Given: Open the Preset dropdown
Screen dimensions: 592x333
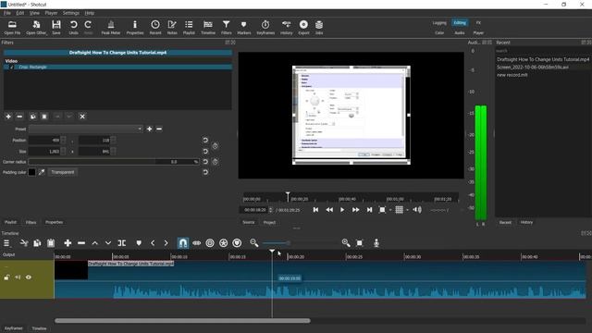Looking at the screenshot, I should (x=86, y=129).
